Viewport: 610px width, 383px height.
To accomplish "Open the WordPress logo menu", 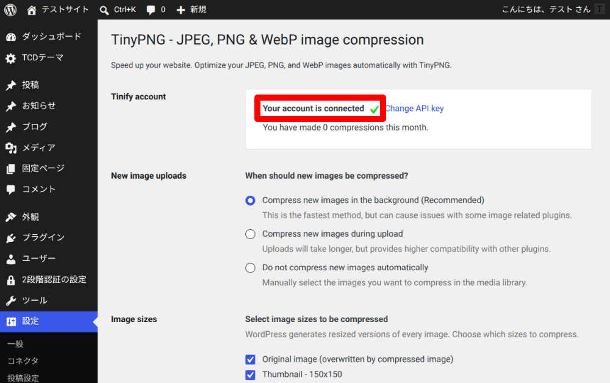I will (10, 10).
